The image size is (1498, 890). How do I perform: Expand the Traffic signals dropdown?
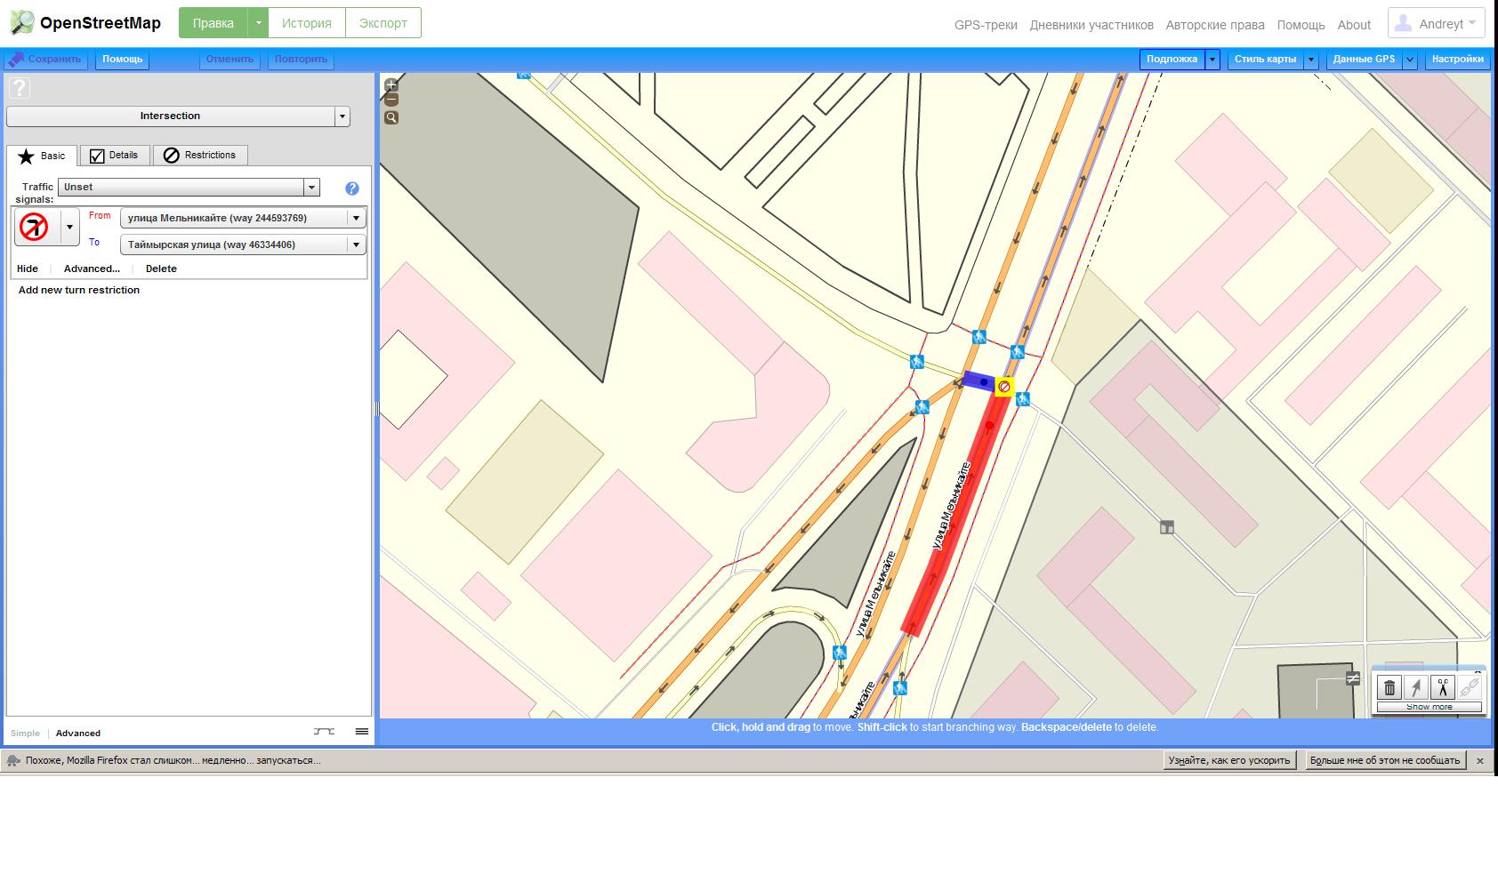[x=311, y=188]
